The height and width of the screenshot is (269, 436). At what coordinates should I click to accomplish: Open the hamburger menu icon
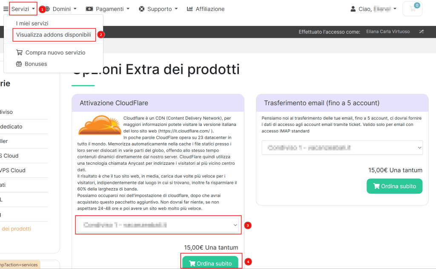tap(6, 9)
